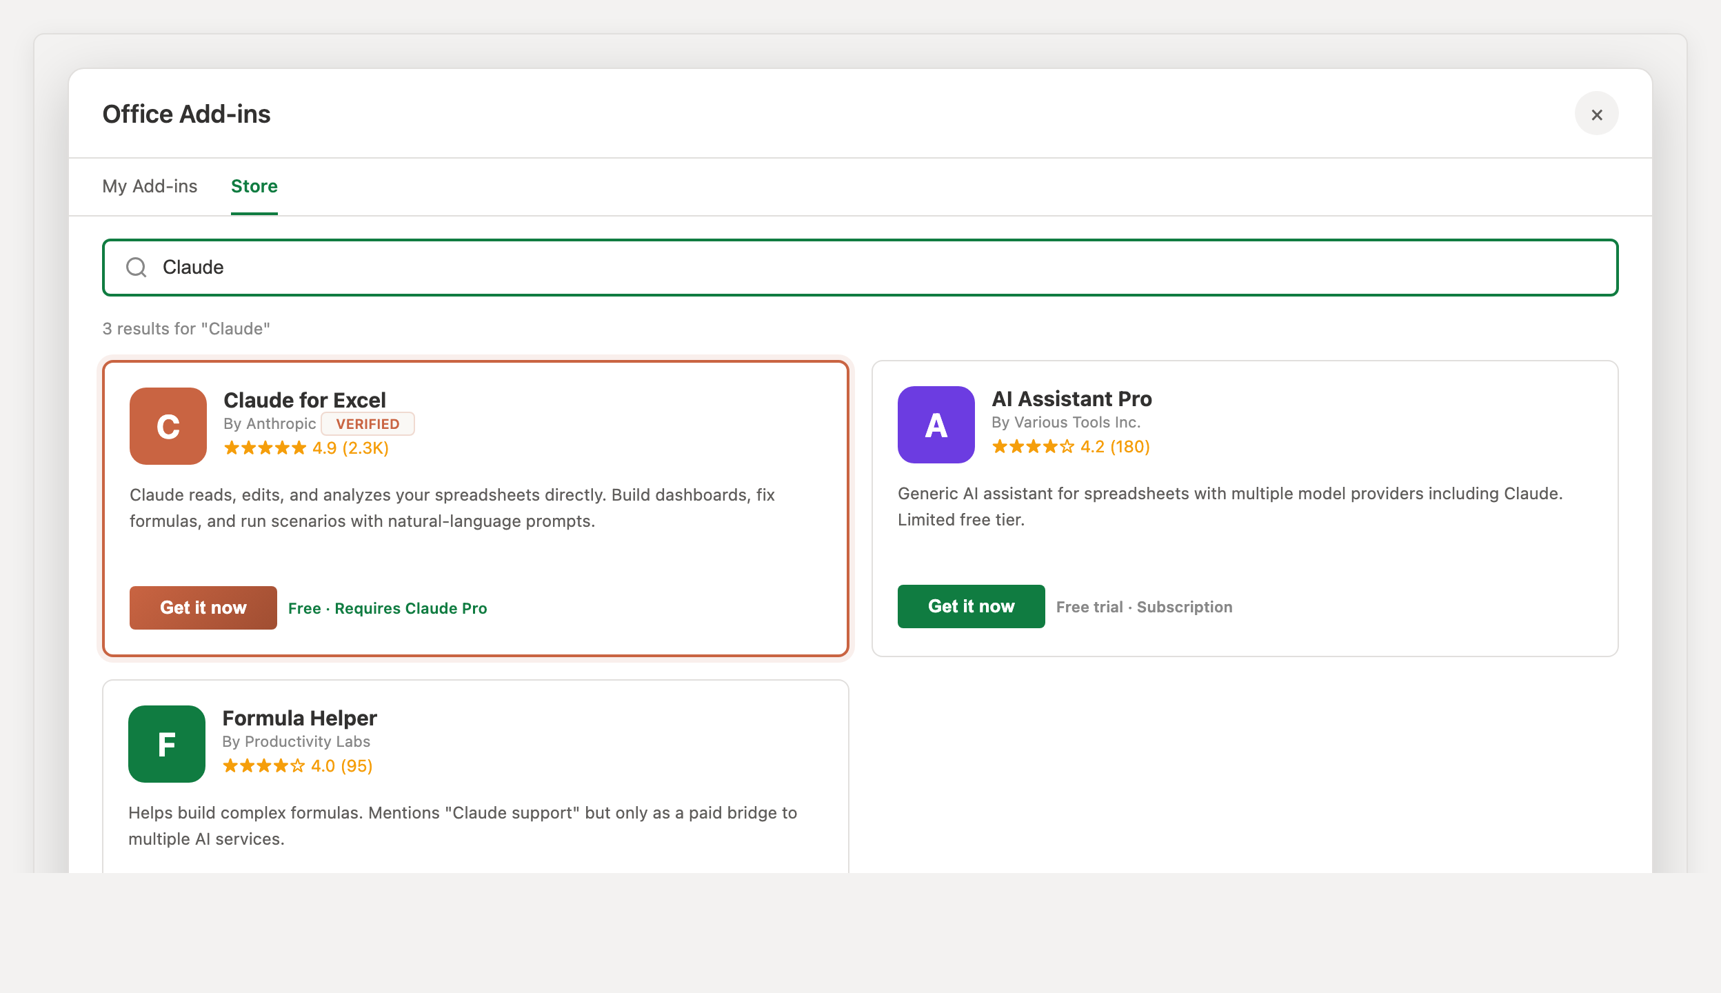
Task: Click the VERIFIED badge next to Anthropic
Action: [x=368, y=424]
